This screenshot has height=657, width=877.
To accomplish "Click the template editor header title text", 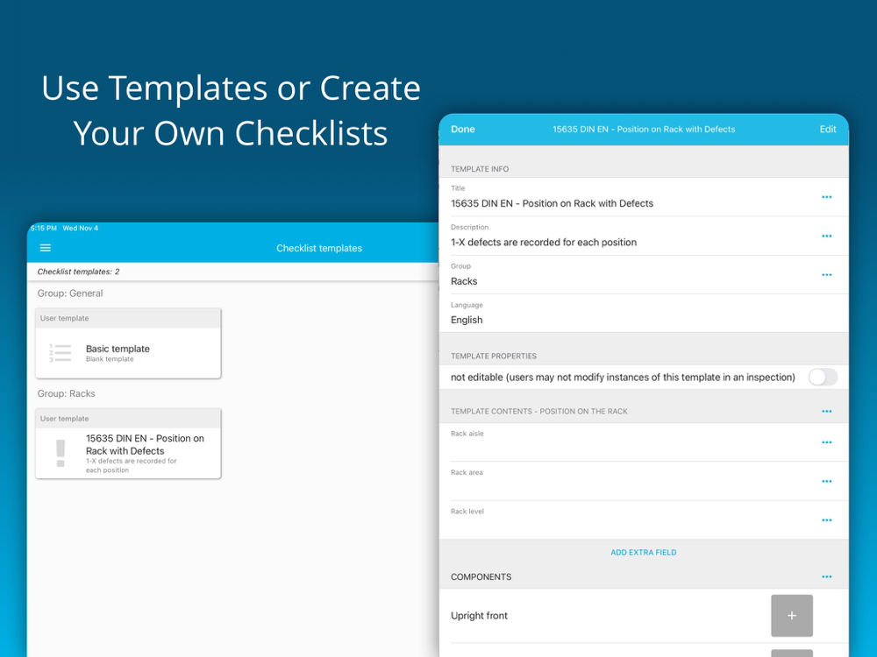I will pos(644,129).
